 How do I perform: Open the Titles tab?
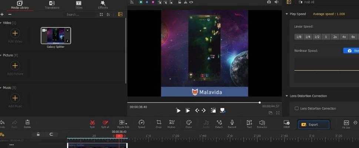(79, 5)
